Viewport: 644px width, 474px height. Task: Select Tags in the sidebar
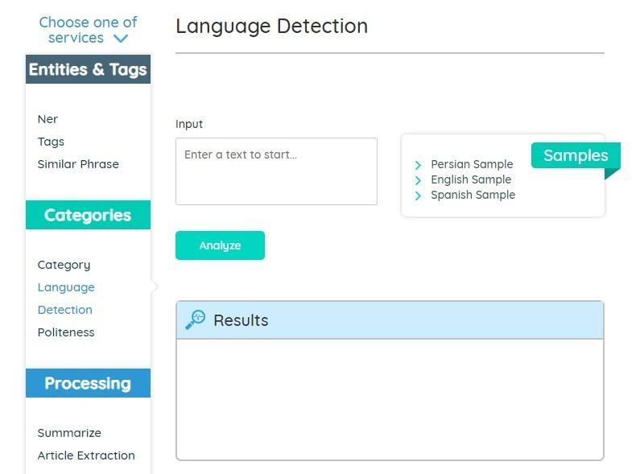pyautogui.click(x=51, y=142)
